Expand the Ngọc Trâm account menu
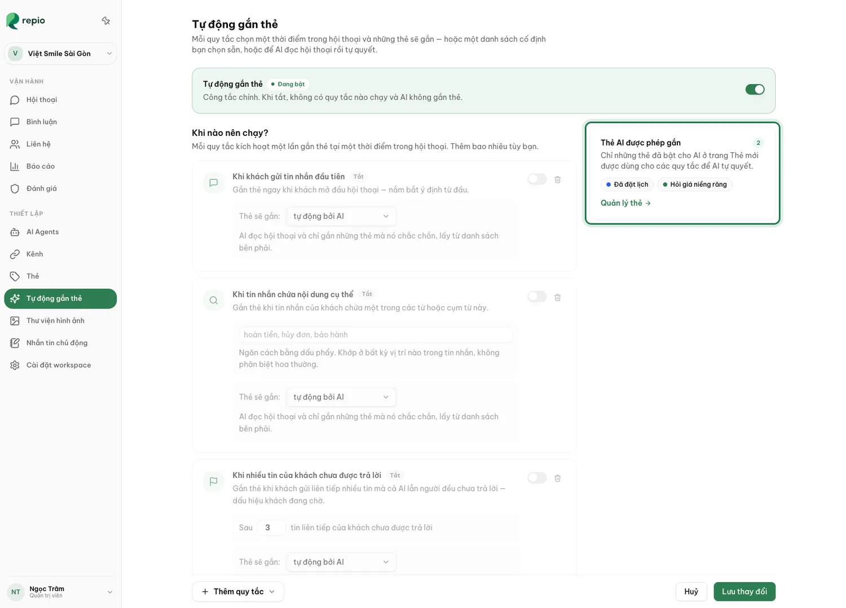 click(60, 592)
